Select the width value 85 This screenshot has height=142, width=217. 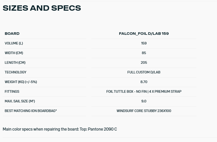(144, 53)
